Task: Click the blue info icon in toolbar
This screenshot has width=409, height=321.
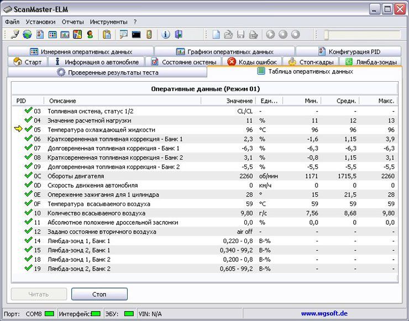Action: coord(165,35)
